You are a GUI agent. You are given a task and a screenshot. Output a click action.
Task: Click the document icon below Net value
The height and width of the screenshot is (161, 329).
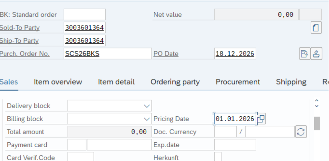point(316,28)
